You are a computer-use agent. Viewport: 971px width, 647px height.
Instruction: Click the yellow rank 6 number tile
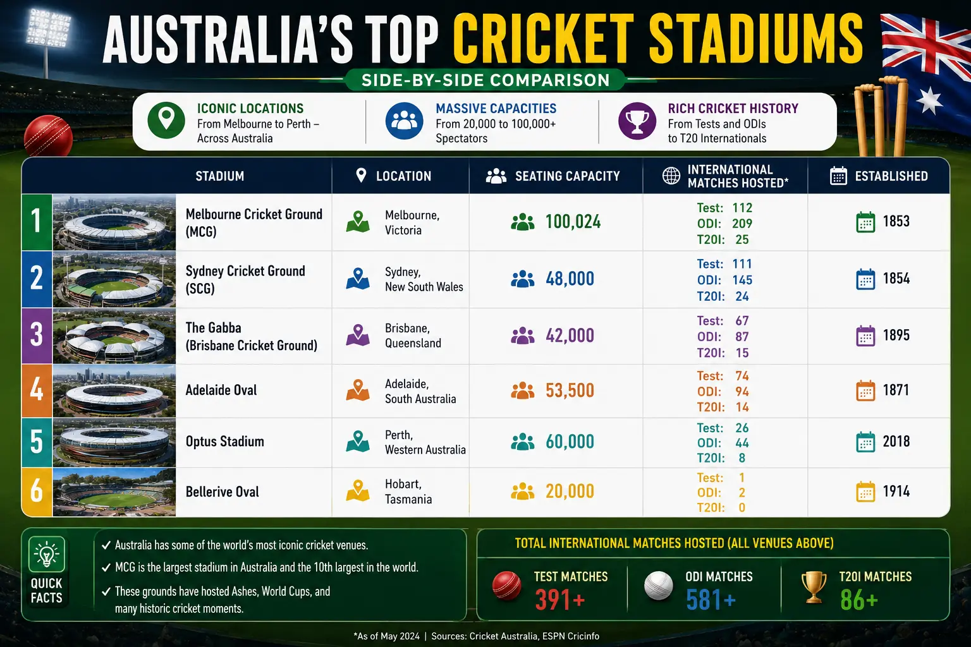tap(37, 492)
